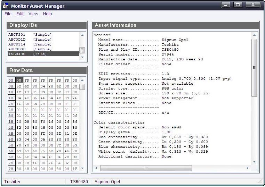Open the View menu

[33, 14]
